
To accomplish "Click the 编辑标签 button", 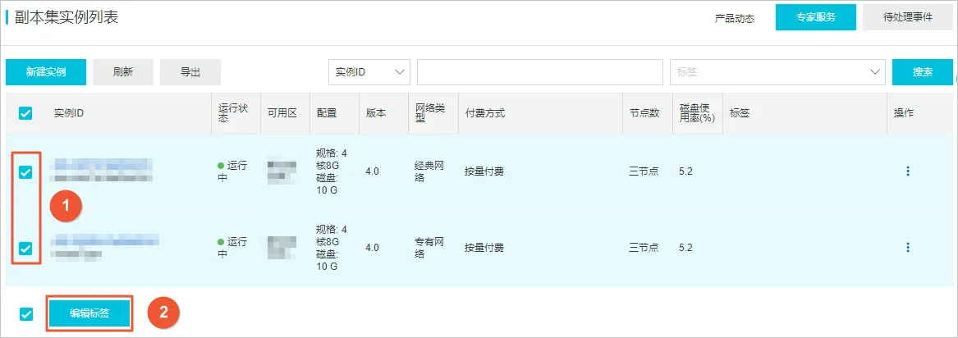I will click(x=89, y=313).
